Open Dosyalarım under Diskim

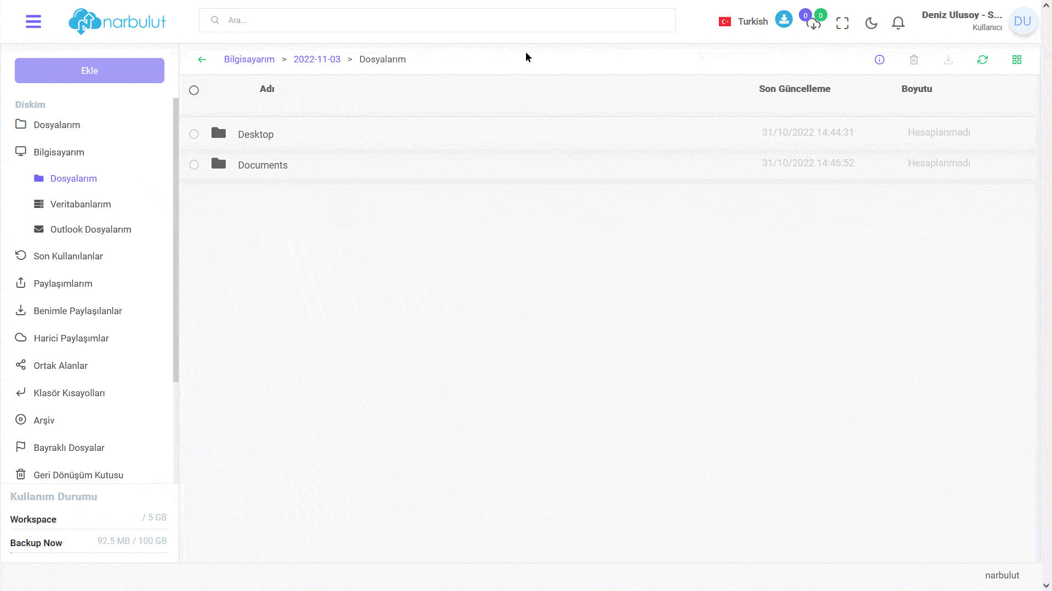coord(57,125)
